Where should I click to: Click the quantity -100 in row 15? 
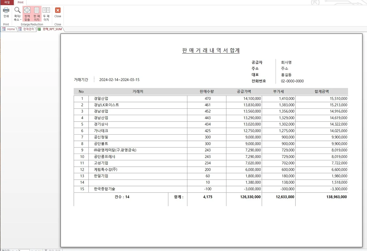(x=208, y=189)
